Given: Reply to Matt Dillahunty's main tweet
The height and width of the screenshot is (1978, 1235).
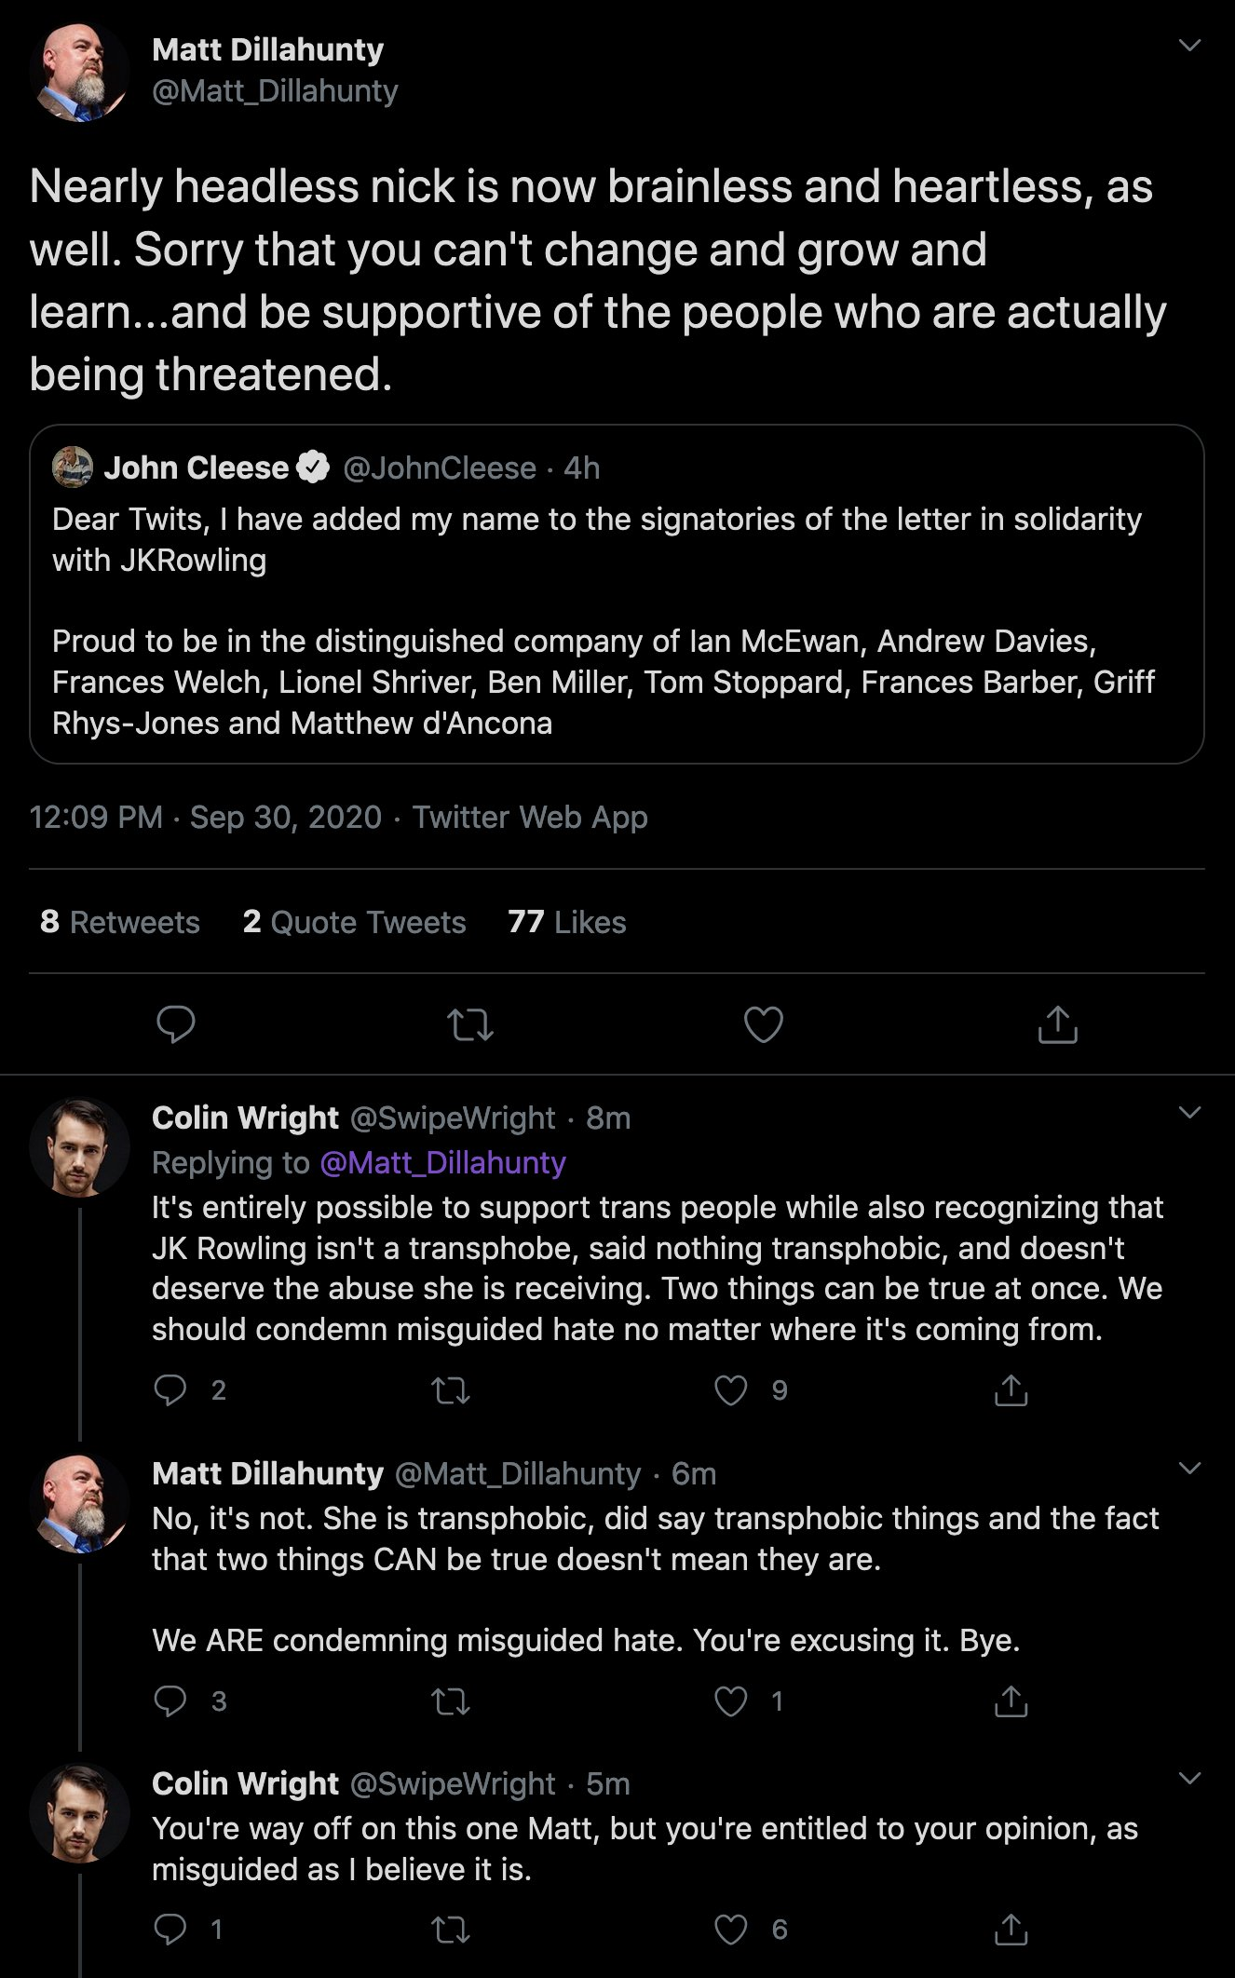Looking at the screenshot, I should click(175, 1024).
